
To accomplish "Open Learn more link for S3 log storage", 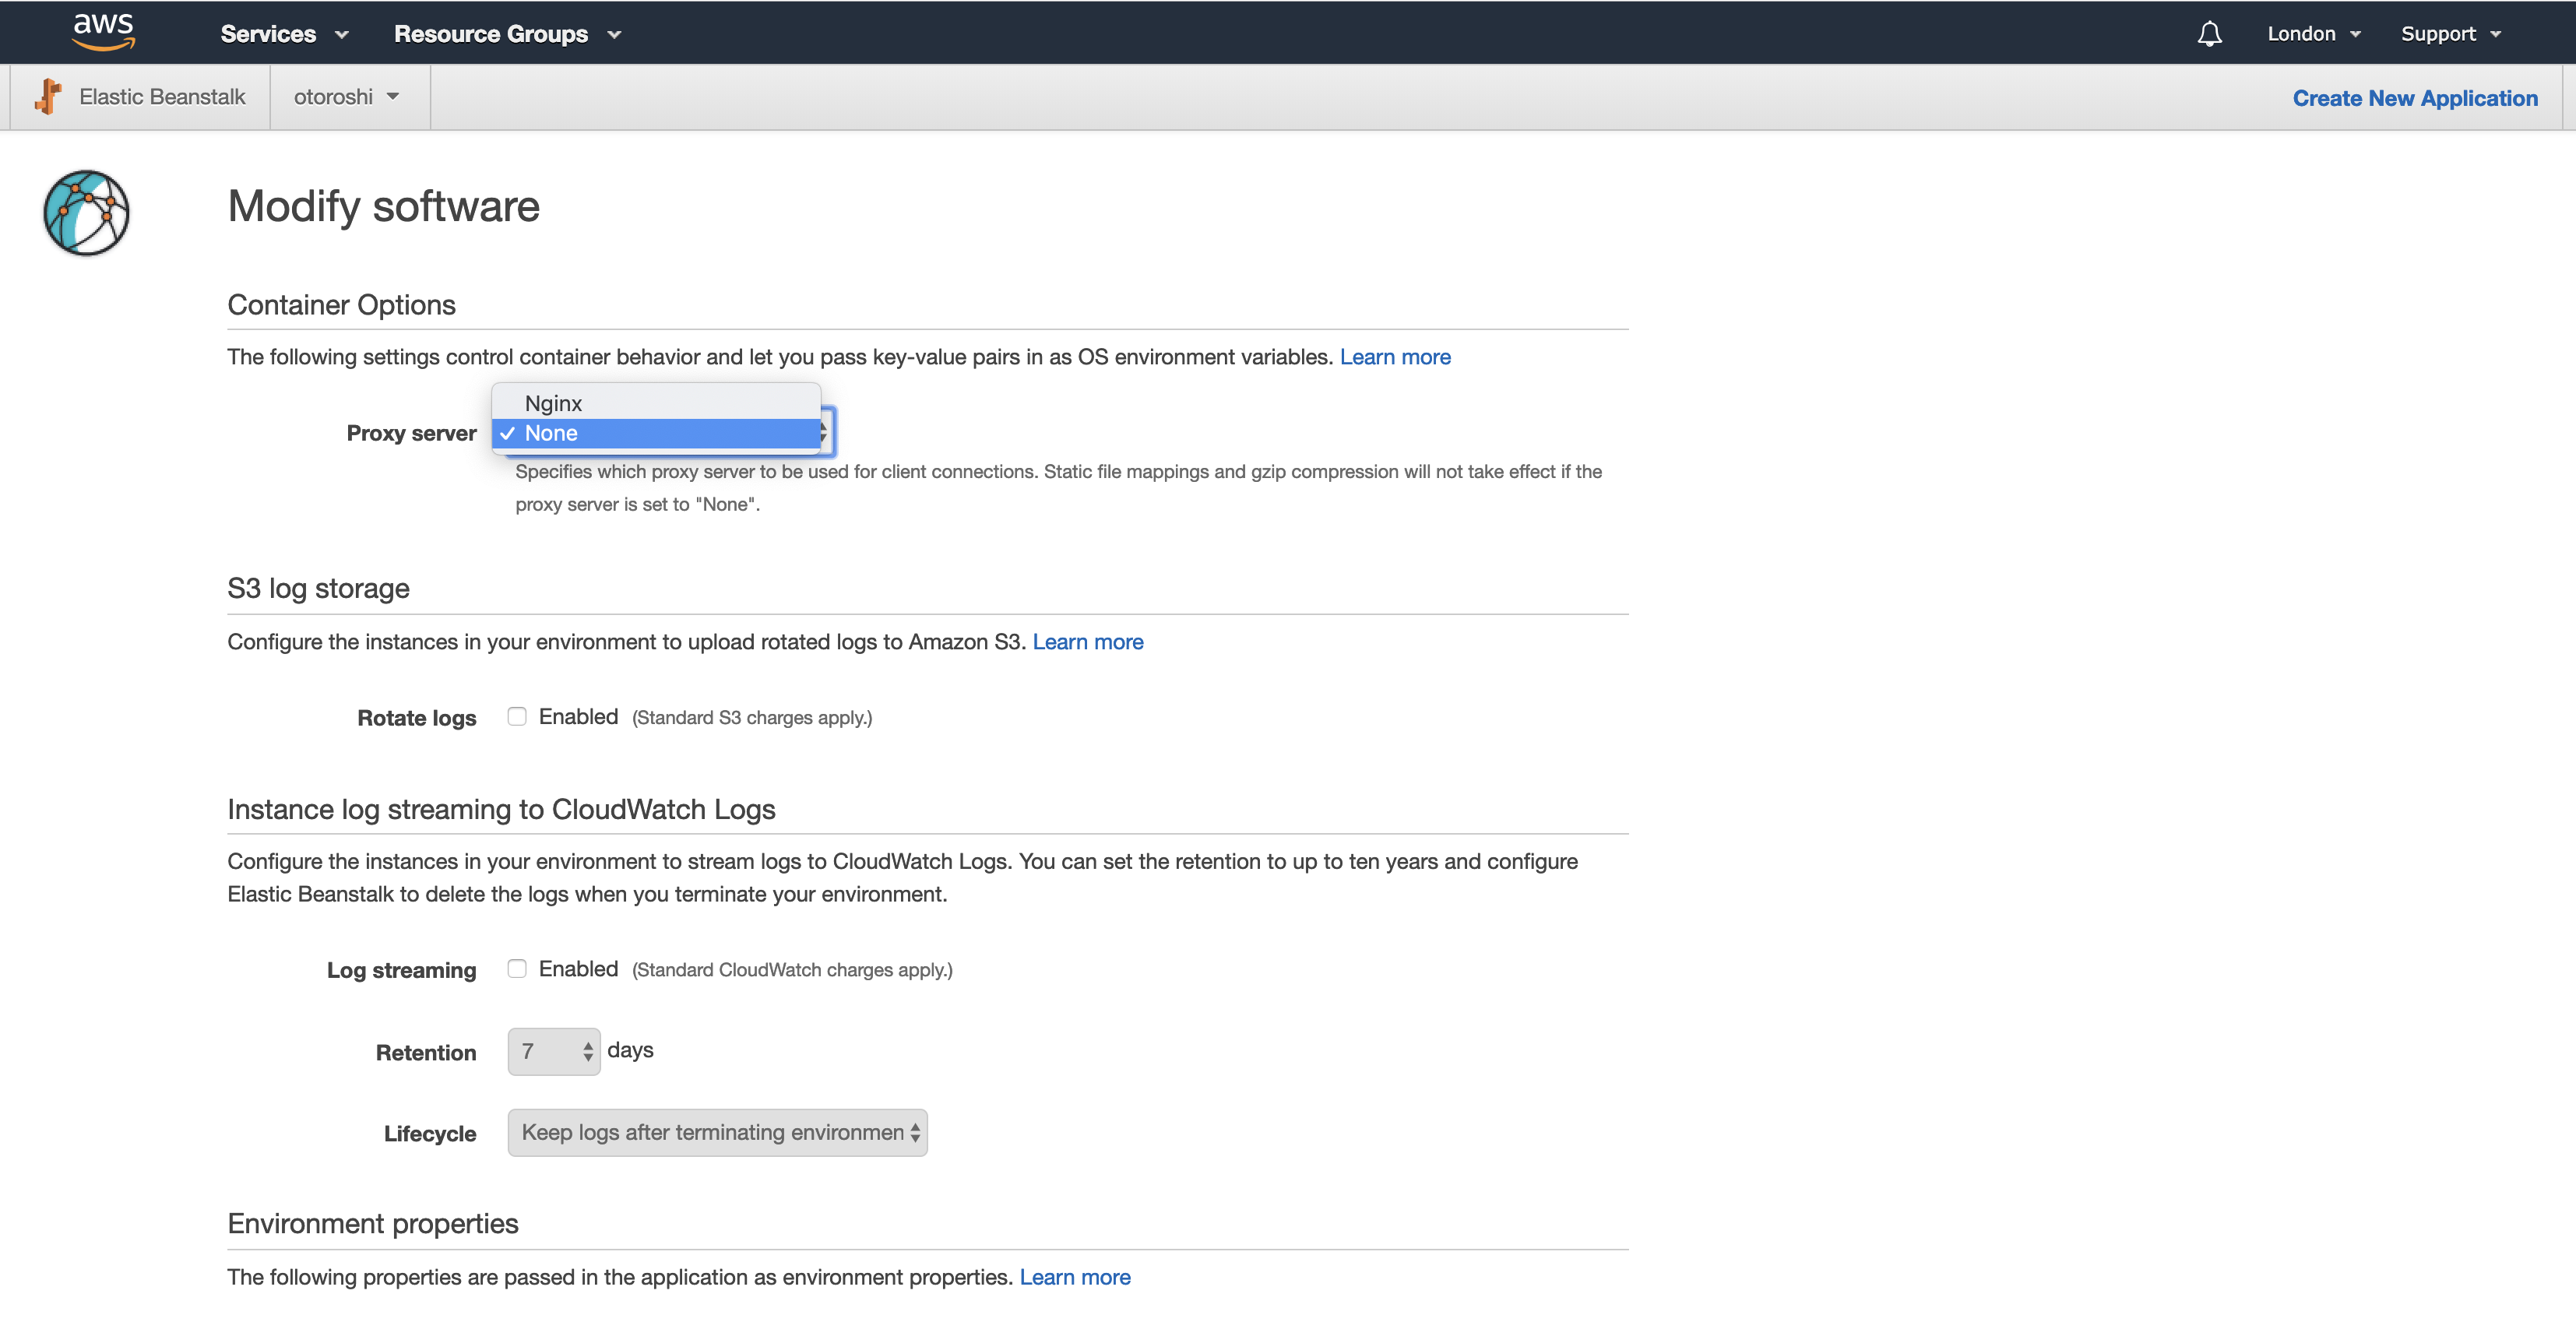I will tap(1087, 642).
